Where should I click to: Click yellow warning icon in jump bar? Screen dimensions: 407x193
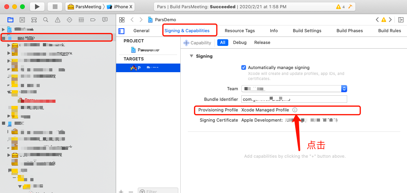384,20
